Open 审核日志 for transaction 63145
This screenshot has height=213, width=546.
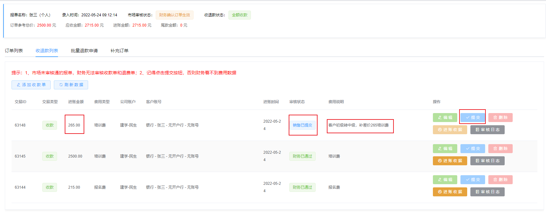point(487,161)
